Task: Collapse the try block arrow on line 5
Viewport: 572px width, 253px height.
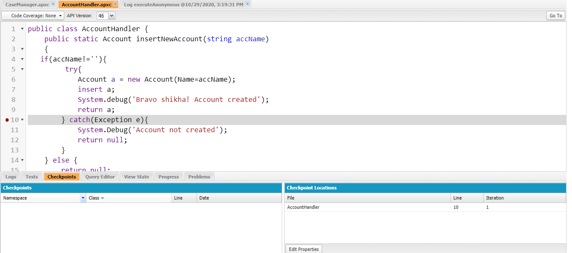Action: tap(22, 69)
